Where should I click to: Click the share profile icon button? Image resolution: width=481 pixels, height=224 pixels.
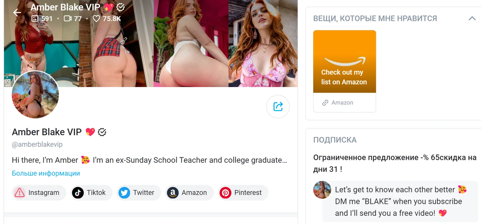tap(278, 106)
